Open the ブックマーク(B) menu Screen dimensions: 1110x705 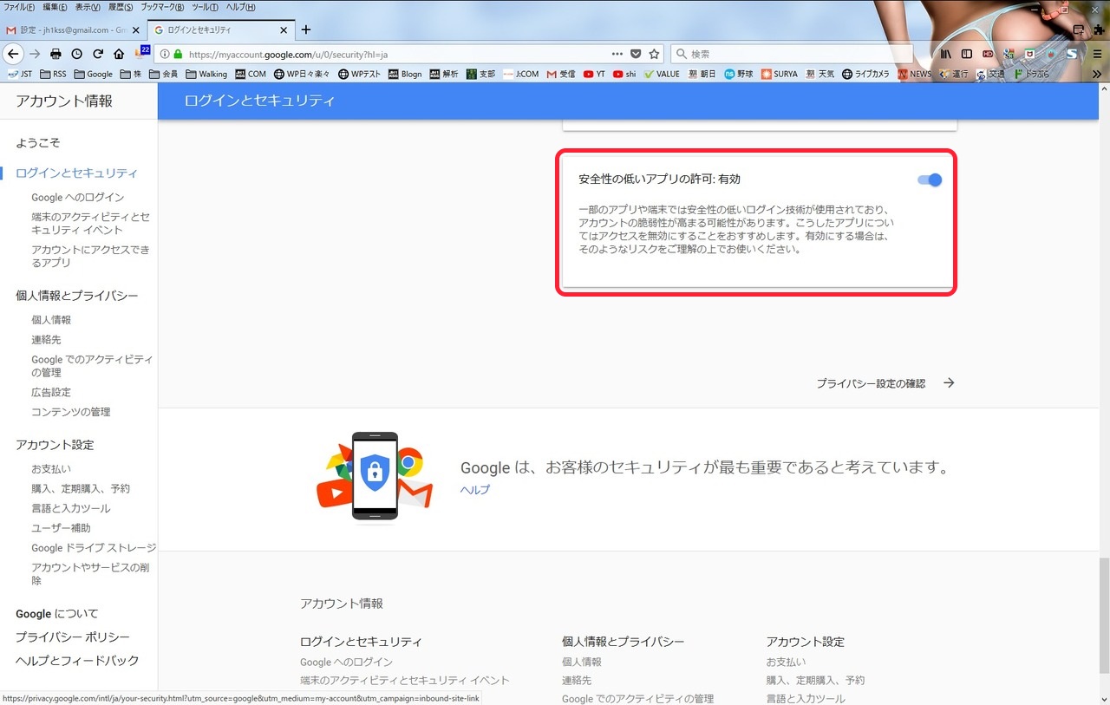[161, 7]
